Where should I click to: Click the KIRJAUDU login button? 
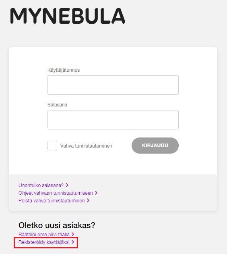point(155,146)
